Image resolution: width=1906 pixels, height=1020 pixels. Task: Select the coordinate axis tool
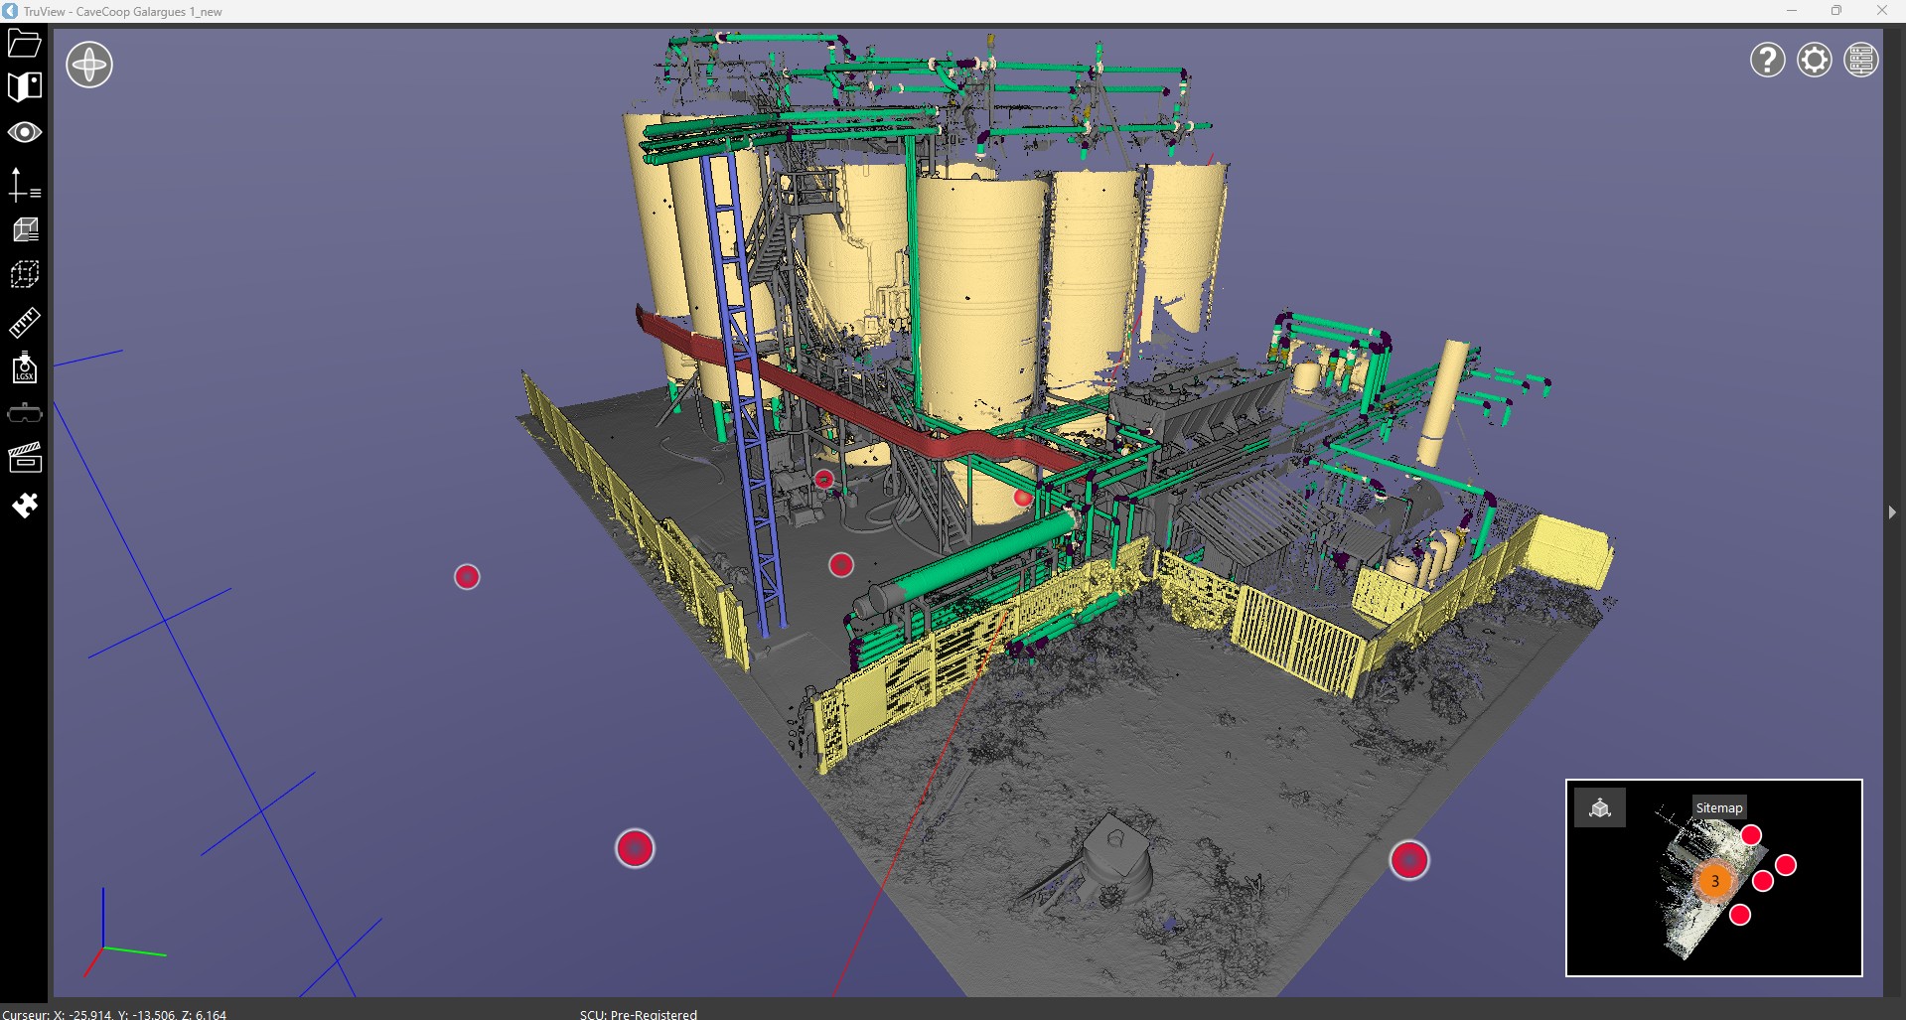(25, 186)
